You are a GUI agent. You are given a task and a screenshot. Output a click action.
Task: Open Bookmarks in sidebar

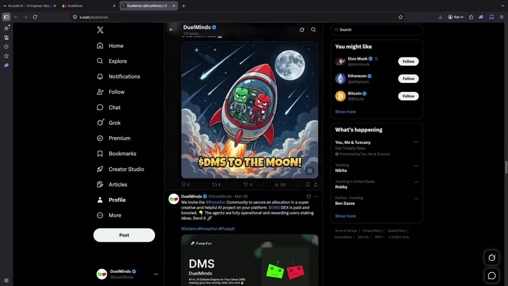pyautogui.click(x=117, y=153)
